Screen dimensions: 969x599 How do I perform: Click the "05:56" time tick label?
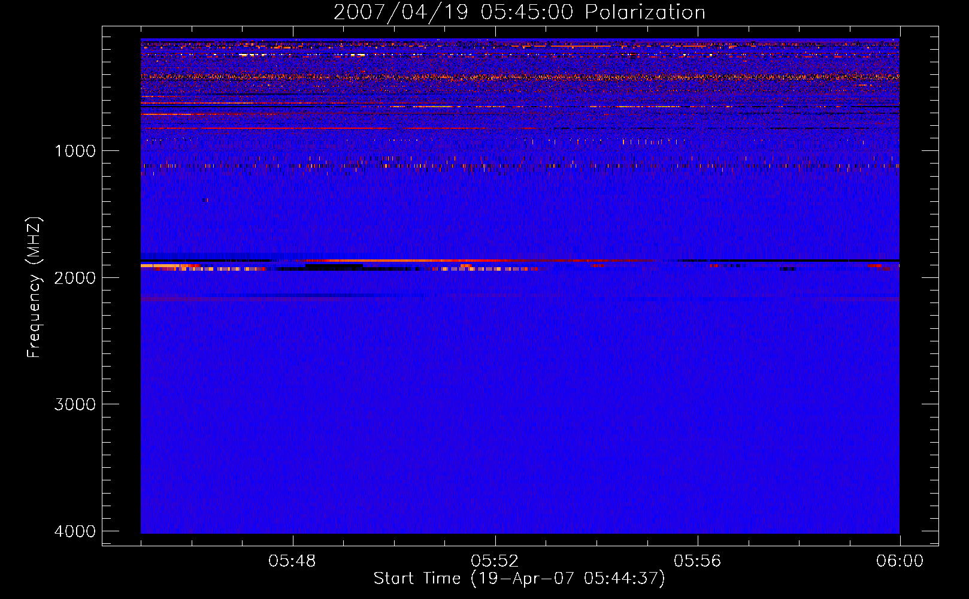(698, 561)
